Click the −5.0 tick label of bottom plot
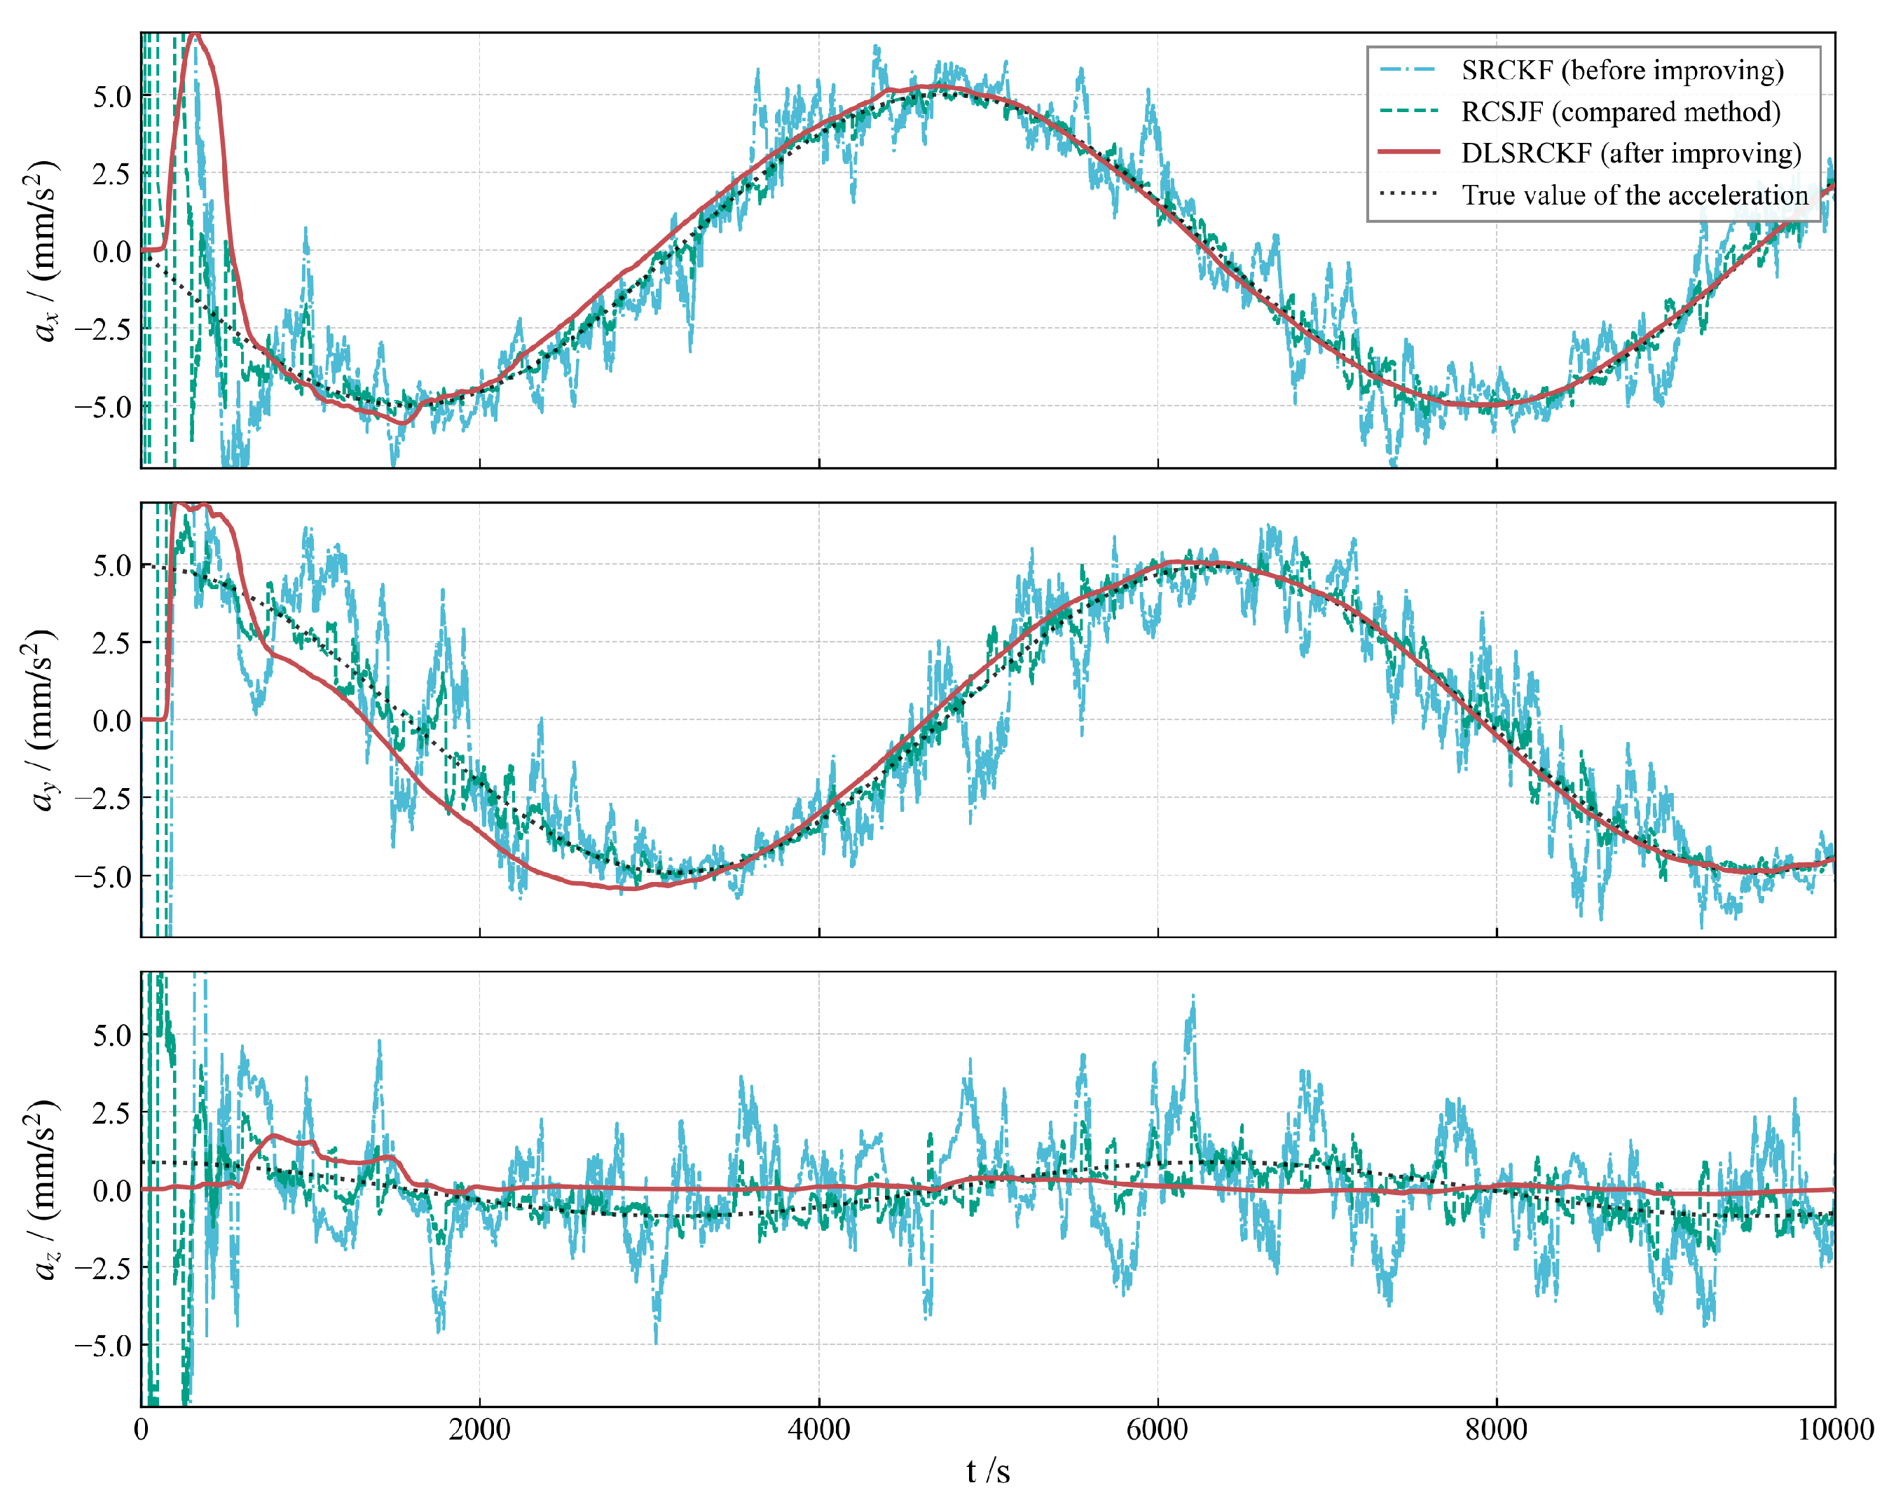The image size is (1896, 1511). tap(102, 1345)
